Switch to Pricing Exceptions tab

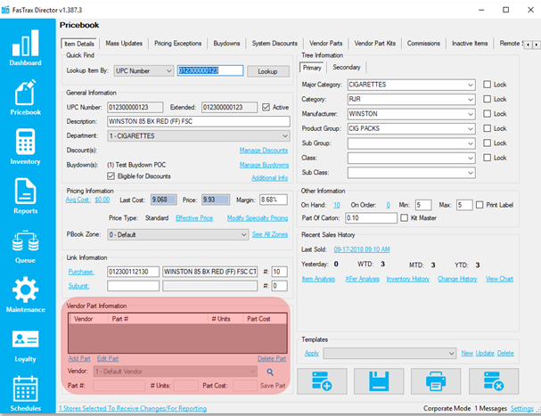click(177, 44)
